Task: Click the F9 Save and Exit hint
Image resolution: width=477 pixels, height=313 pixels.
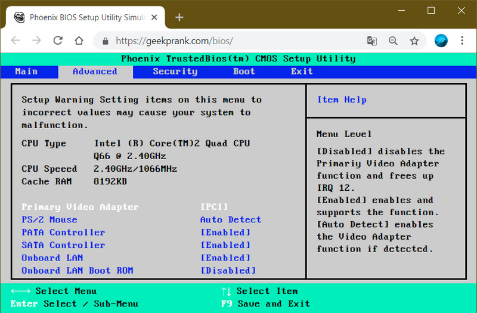Action: [265, 303]
